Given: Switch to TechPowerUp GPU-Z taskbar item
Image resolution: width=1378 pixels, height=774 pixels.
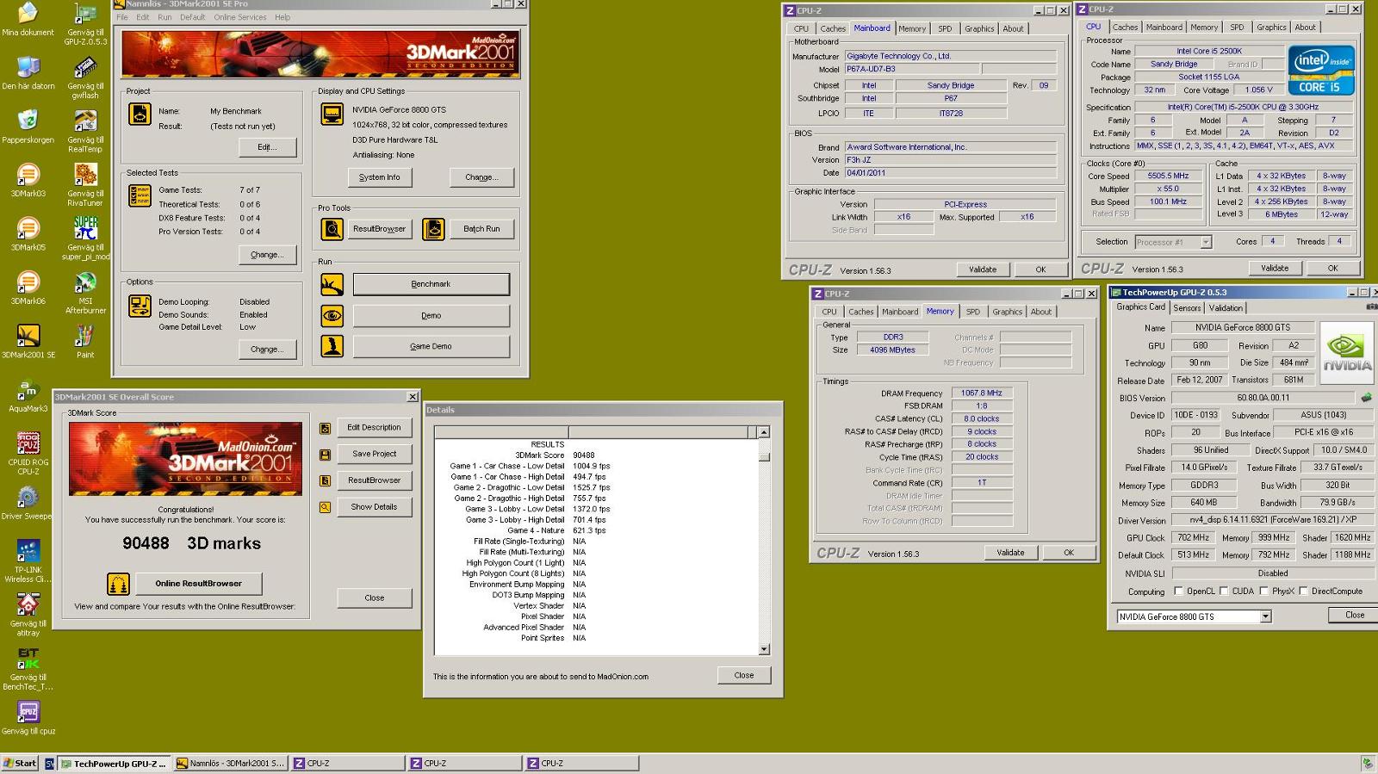Looking at the screenshot, I should 114,764.
